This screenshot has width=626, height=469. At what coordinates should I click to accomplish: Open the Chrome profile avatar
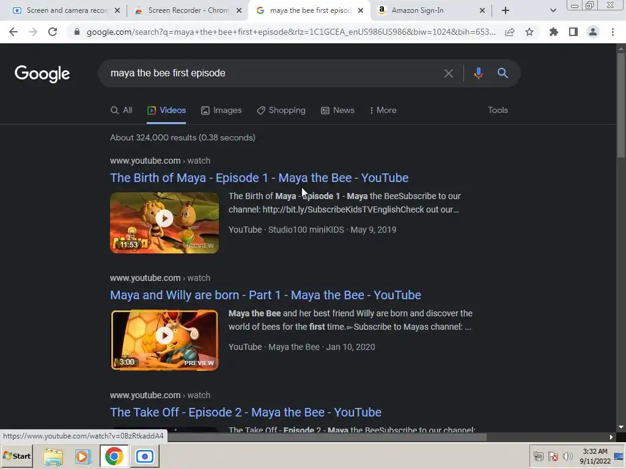coord(593,32)
